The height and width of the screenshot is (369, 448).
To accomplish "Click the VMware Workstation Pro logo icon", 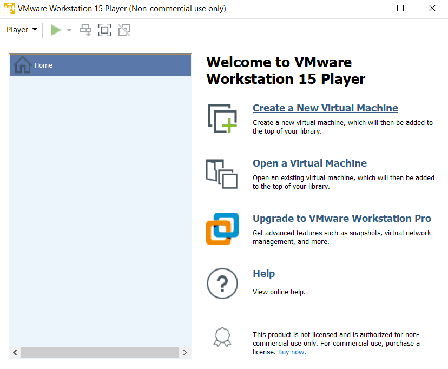I will 222,229.
